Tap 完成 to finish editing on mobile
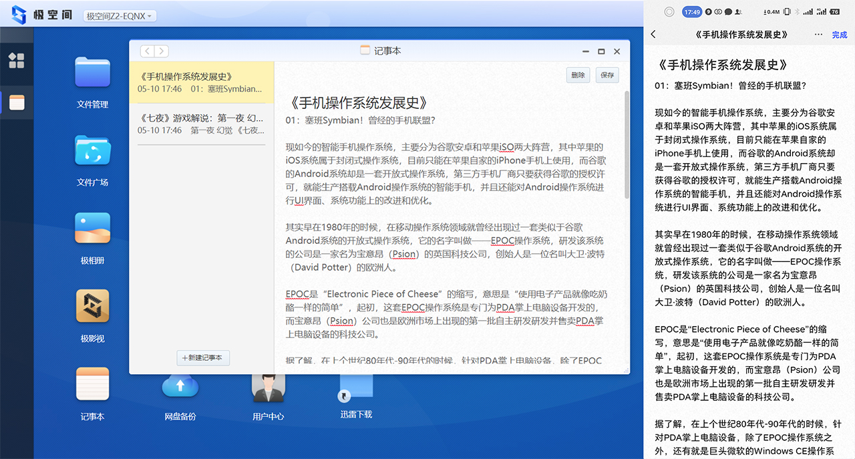855x459 pixels. (x=840, y=34)
